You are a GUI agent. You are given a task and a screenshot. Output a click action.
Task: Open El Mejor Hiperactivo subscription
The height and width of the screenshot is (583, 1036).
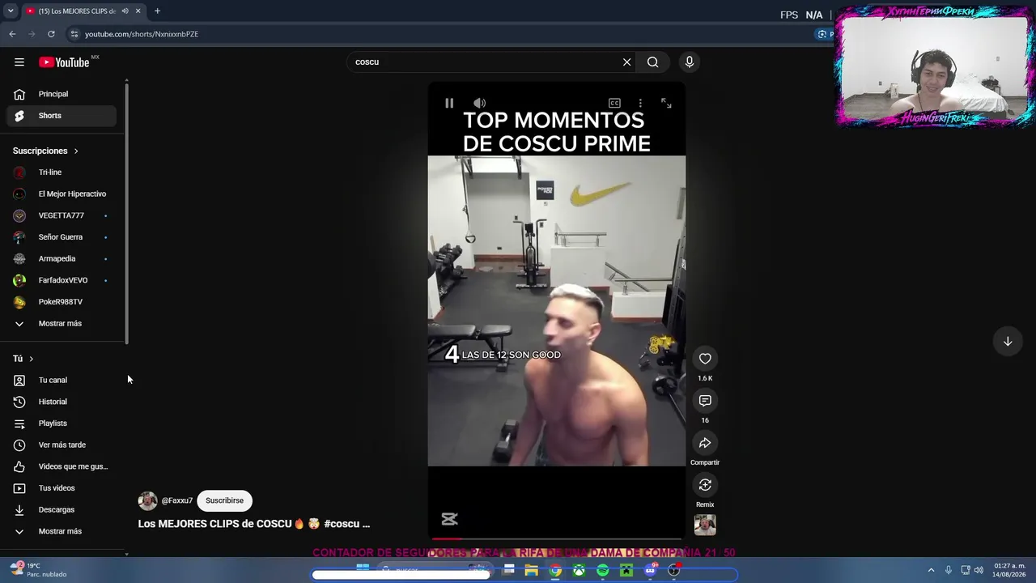[x=62, y=194]
